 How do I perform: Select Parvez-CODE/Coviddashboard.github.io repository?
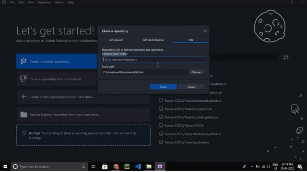193,101
